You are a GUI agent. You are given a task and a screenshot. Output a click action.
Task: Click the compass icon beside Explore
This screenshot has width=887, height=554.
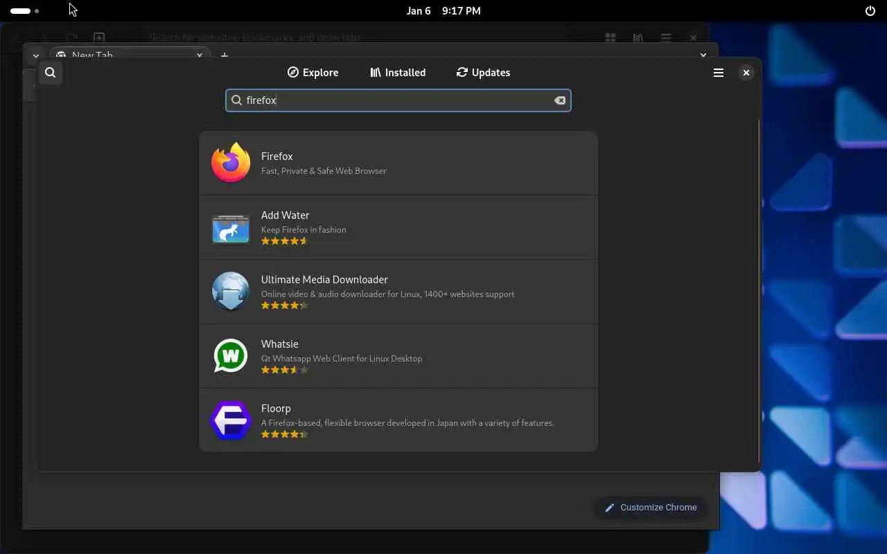293,72
